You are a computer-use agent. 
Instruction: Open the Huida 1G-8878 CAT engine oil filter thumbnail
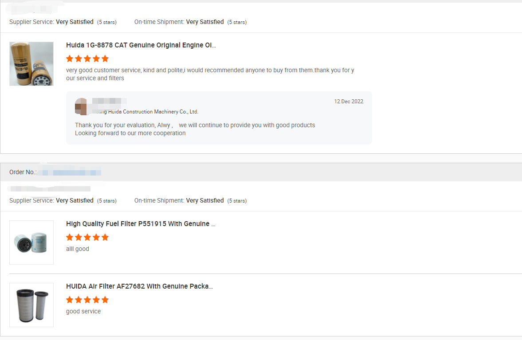31,64
